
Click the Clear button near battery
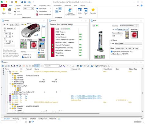[43, 26]
